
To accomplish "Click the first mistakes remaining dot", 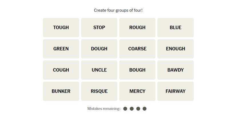I will 125,109.
